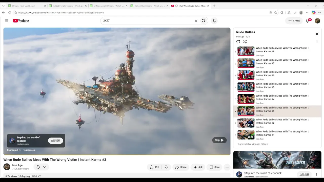Open a new browser tab
The width and height of the screenshot is (324, 182).
[x=214, y=6]
